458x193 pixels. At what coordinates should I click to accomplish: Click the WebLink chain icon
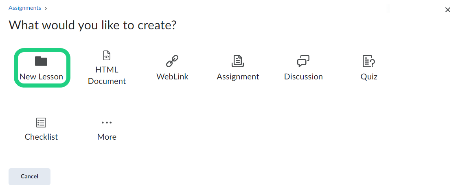[172, 61]
